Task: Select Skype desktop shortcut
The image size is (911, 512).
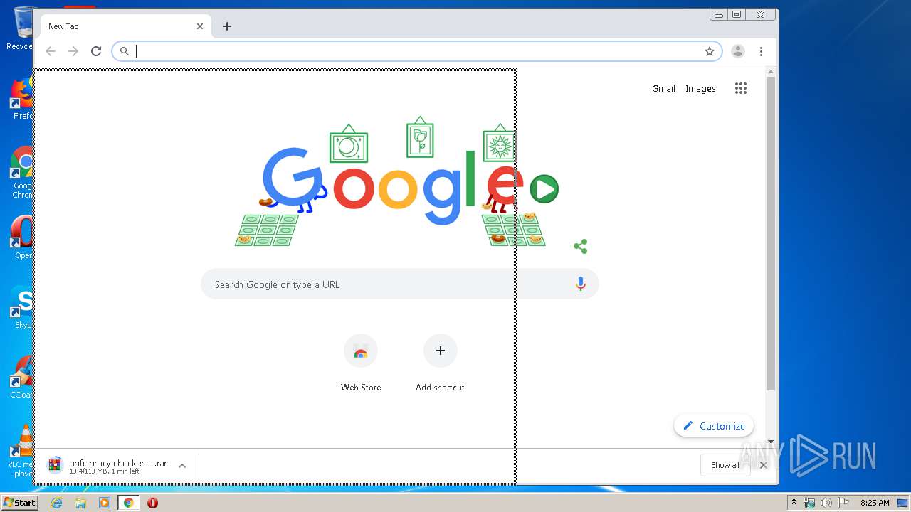Action: click(22, 307)
